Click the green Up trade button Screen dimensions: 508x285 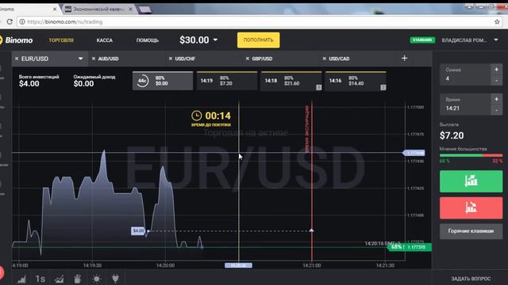pyautogui.click(x=471, y=181)
